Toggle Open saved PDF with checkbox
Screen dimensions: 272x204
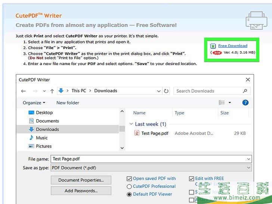pyautogui.click(x=129, y=179)
